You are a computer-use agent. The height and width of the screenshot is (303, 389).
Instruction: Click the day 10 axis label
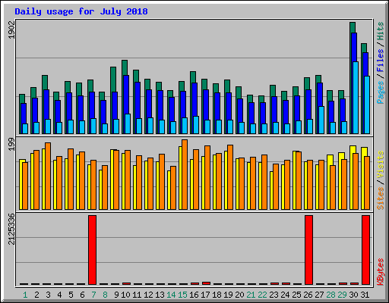click(x=125, y=295)
